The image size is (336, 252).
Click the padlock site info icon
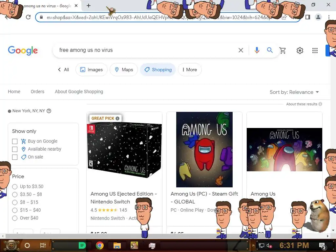point(41,17)
